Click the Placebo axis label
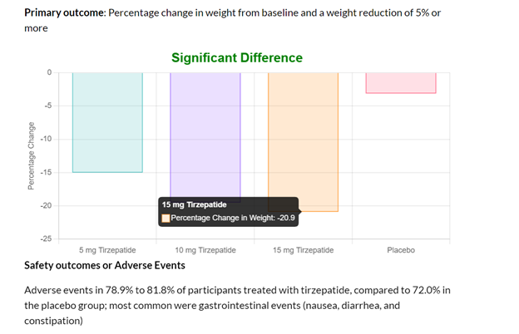Screen dimensions: 519x334 click(401, 250)
